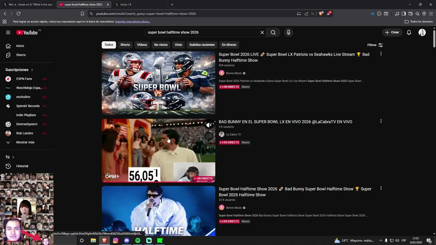
Task: Show hidden system tray icons chevron
Action: pos(381,241)
